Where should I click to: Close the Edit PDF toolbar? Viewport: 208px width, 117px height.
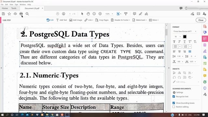pyautogui.click(x=201, y=20)
